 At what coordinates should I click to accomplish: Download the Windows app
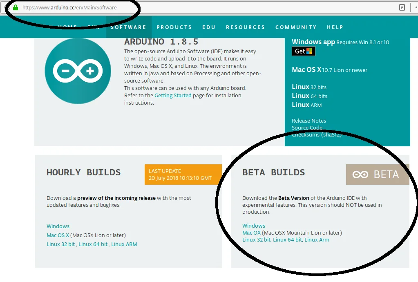[x=313, y=42]
